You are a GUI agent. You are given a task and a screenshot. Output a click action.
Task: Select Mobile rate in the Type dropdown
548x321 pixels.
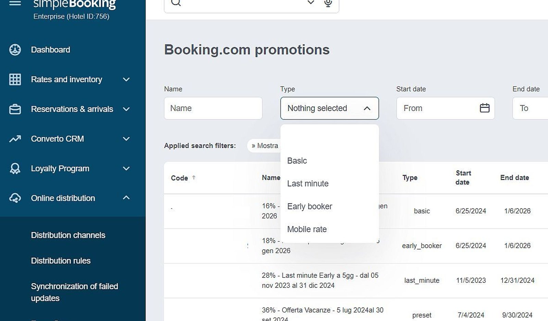(329, 229)
